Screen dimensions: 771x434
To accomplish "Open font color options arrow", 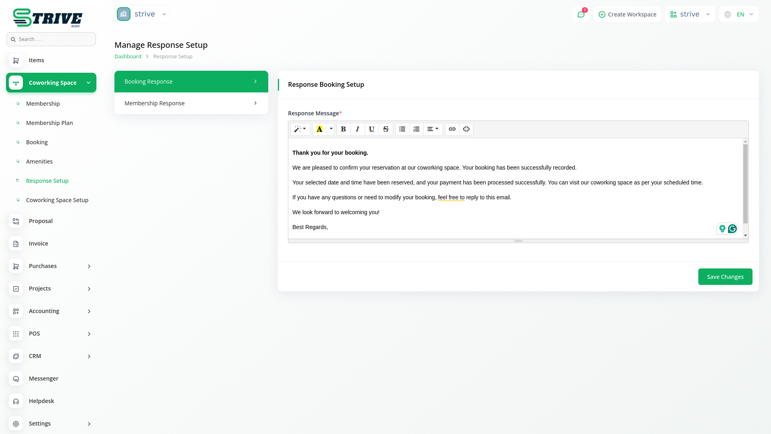I will pos(331,129).
